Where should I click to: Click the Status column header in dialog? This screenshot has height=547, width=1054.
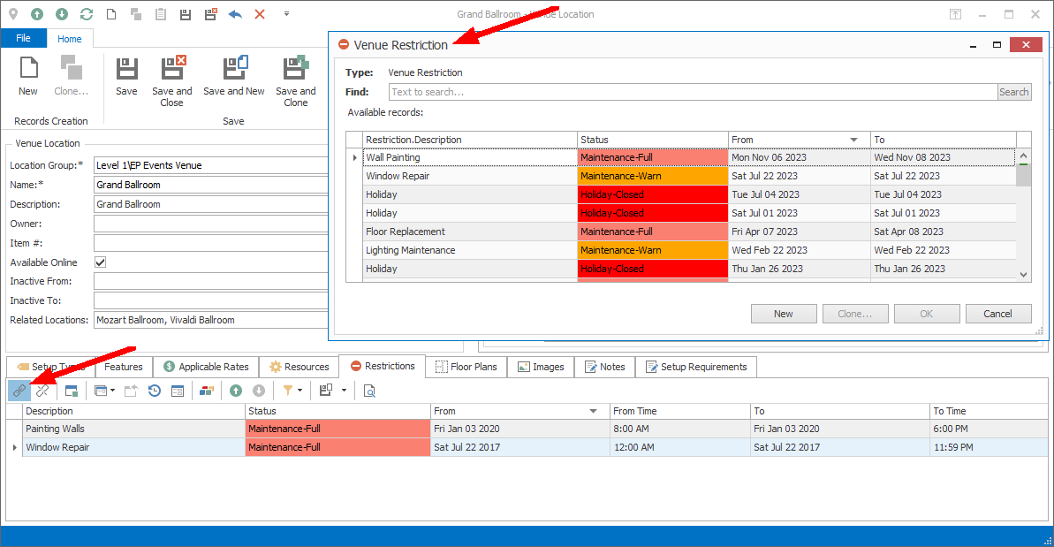click(x=653, y=140)
